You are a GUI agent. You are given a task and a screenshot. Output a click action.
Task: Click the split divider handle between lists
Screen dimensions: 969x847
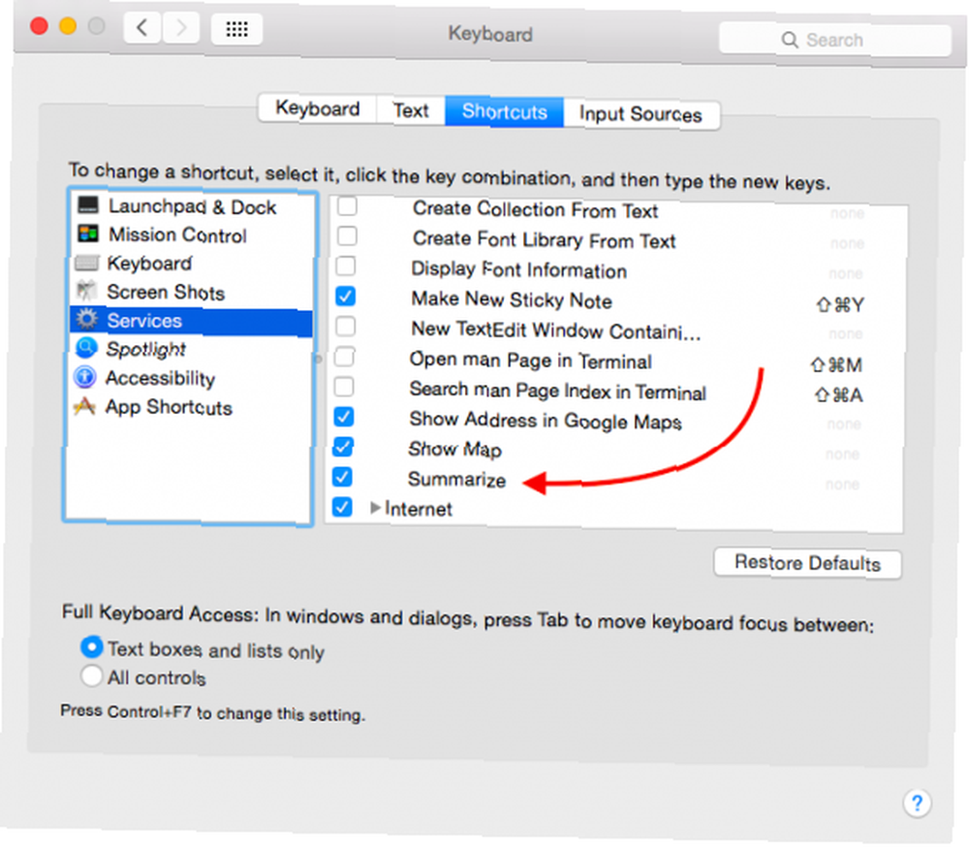[x=318, y=359]
